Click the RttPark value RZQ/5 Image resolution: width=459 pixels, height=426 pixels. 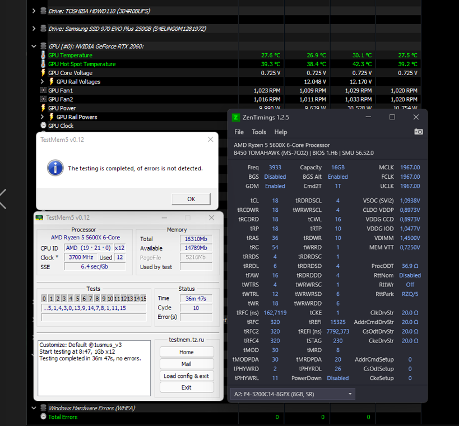coord(410,294)
